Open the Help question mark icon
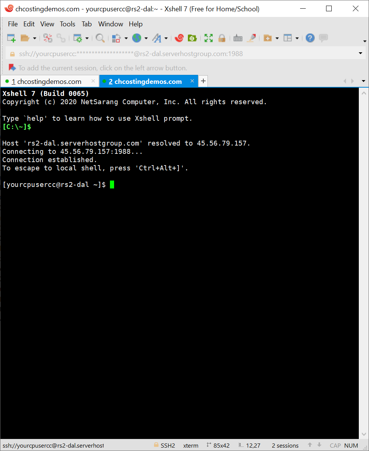This screenshot has height=451, width=369. coord(310,38)
